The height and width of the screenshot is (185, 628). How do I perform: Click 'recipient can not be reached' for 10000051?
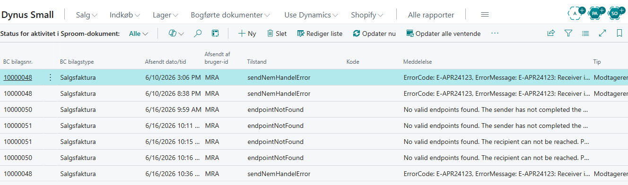coord(496,142)
